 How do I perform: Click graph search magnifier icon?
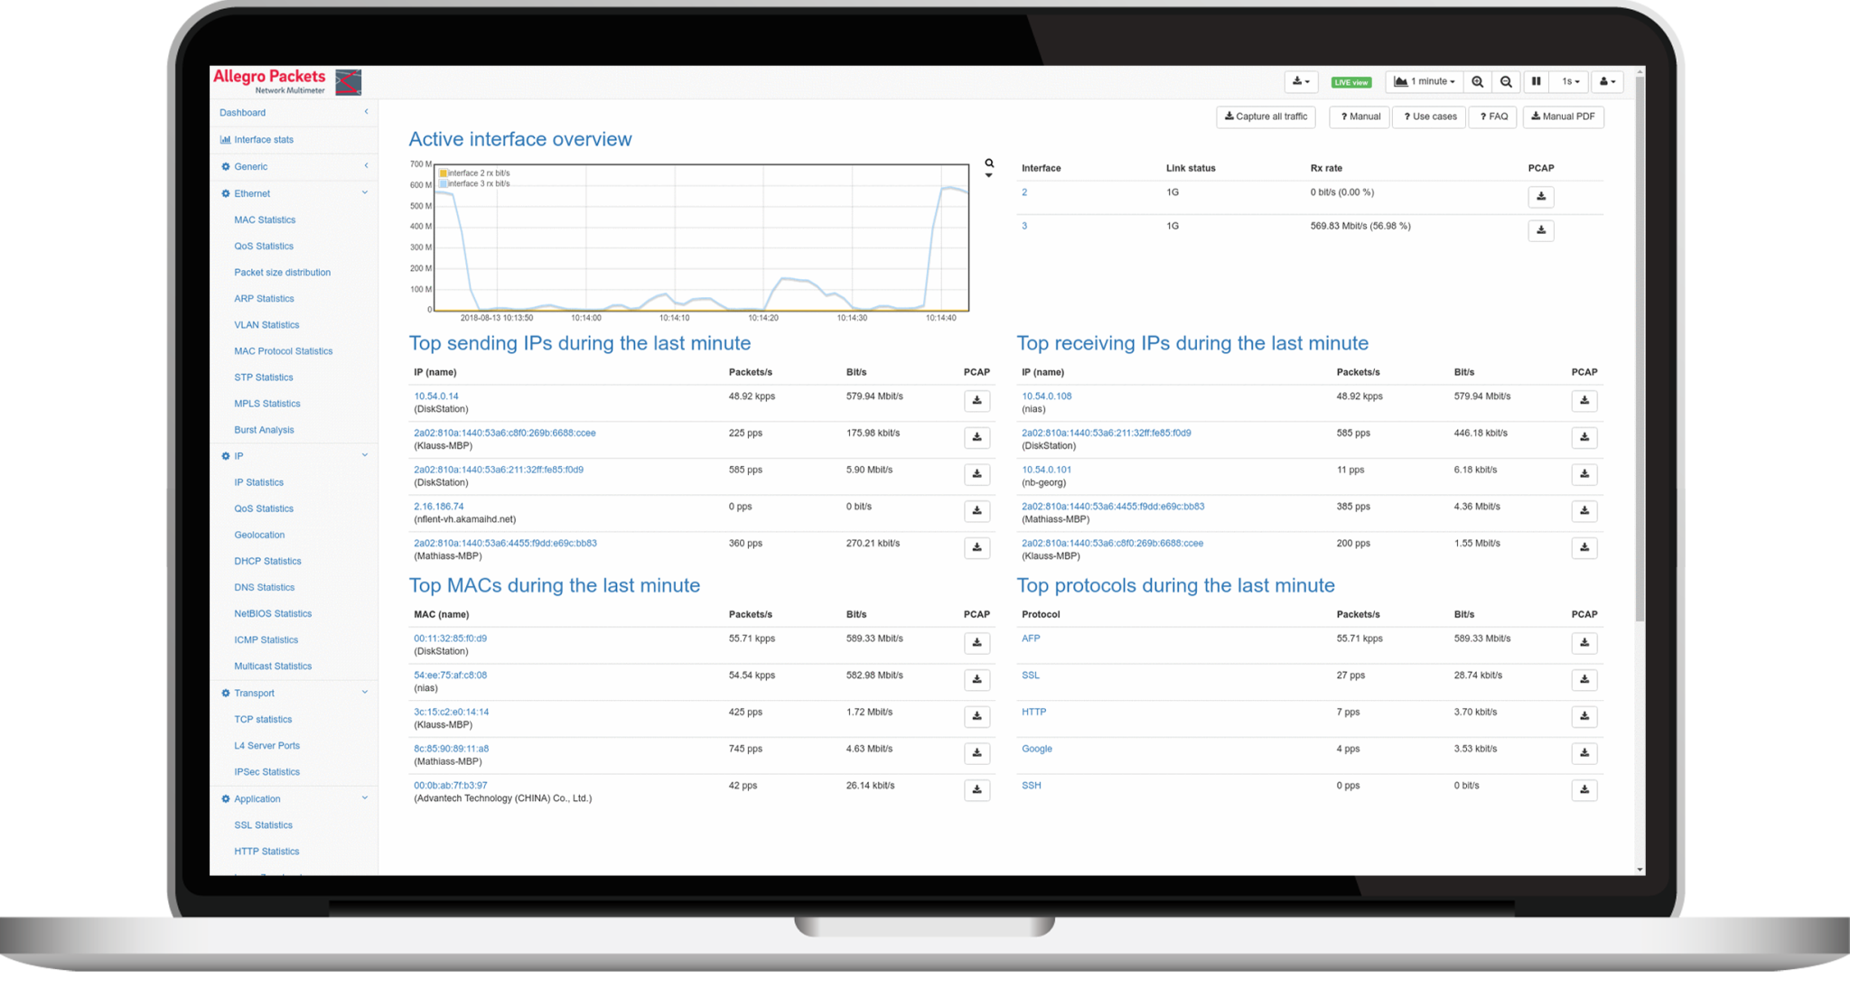click(989, 163)
